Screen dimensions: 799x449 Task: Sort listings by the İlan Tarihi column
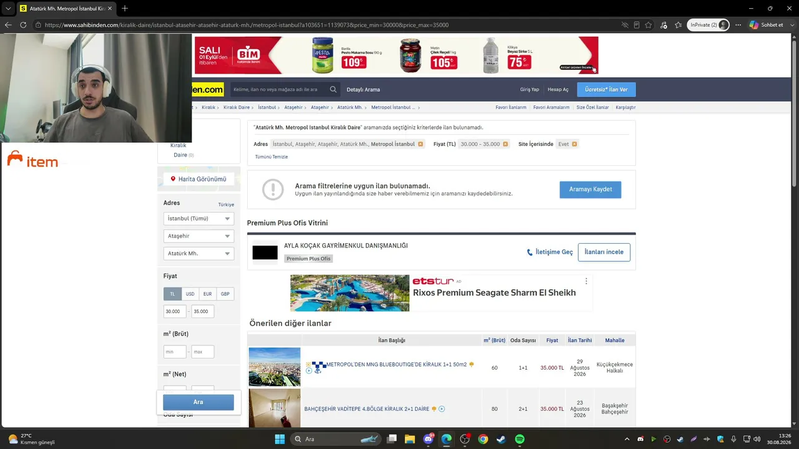pos(580,340)
